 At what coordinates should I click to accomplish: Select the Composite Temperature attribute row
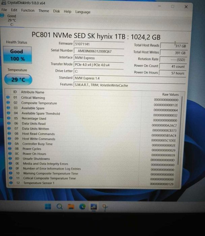click(x=92, y=104)
